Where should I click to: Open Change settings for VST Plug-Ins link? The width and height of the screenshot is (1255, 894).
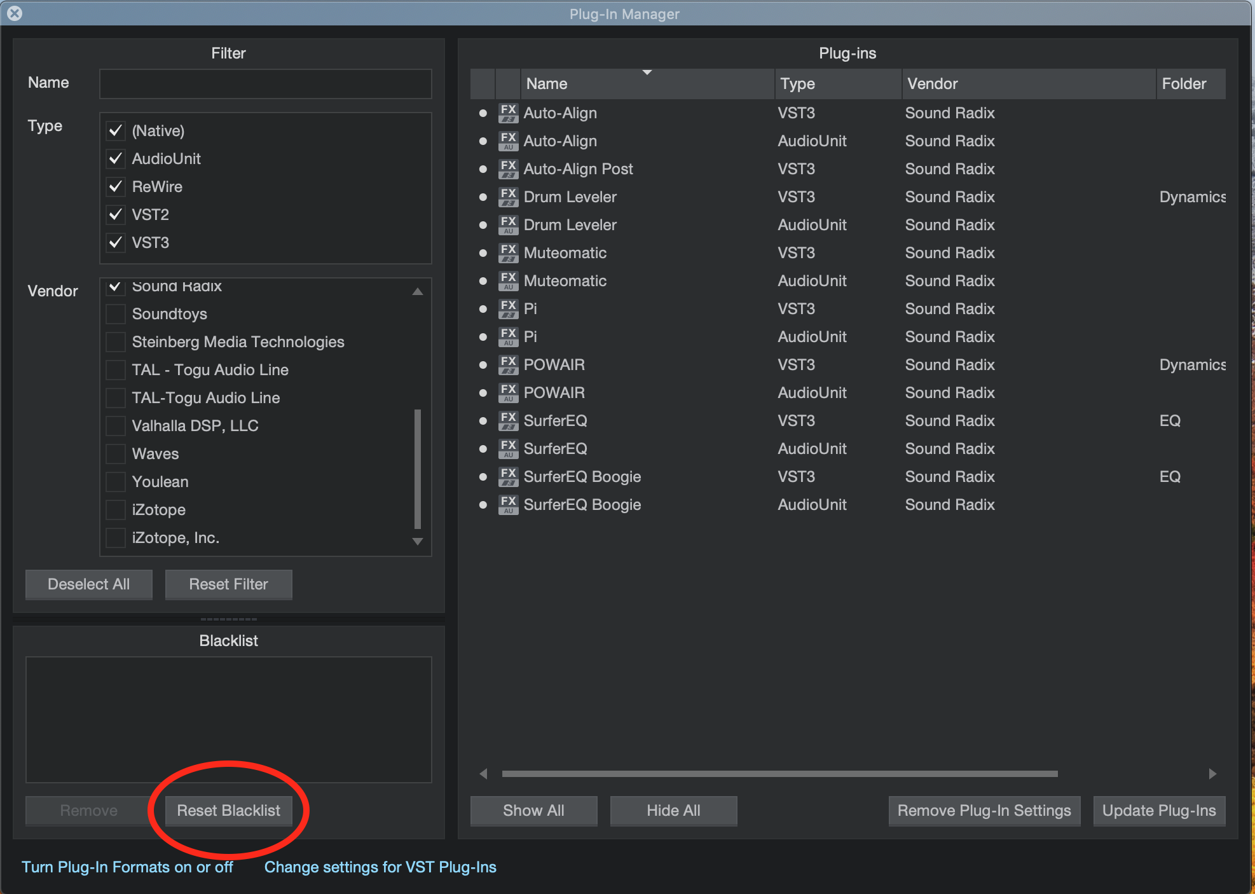point(380,867)
